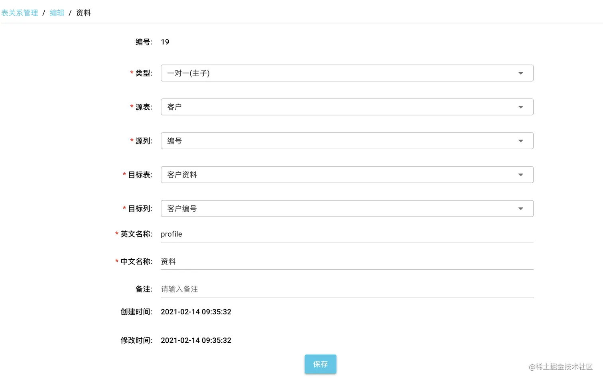
Task: Click the 创建时间 label
Action: click(136, 312)
